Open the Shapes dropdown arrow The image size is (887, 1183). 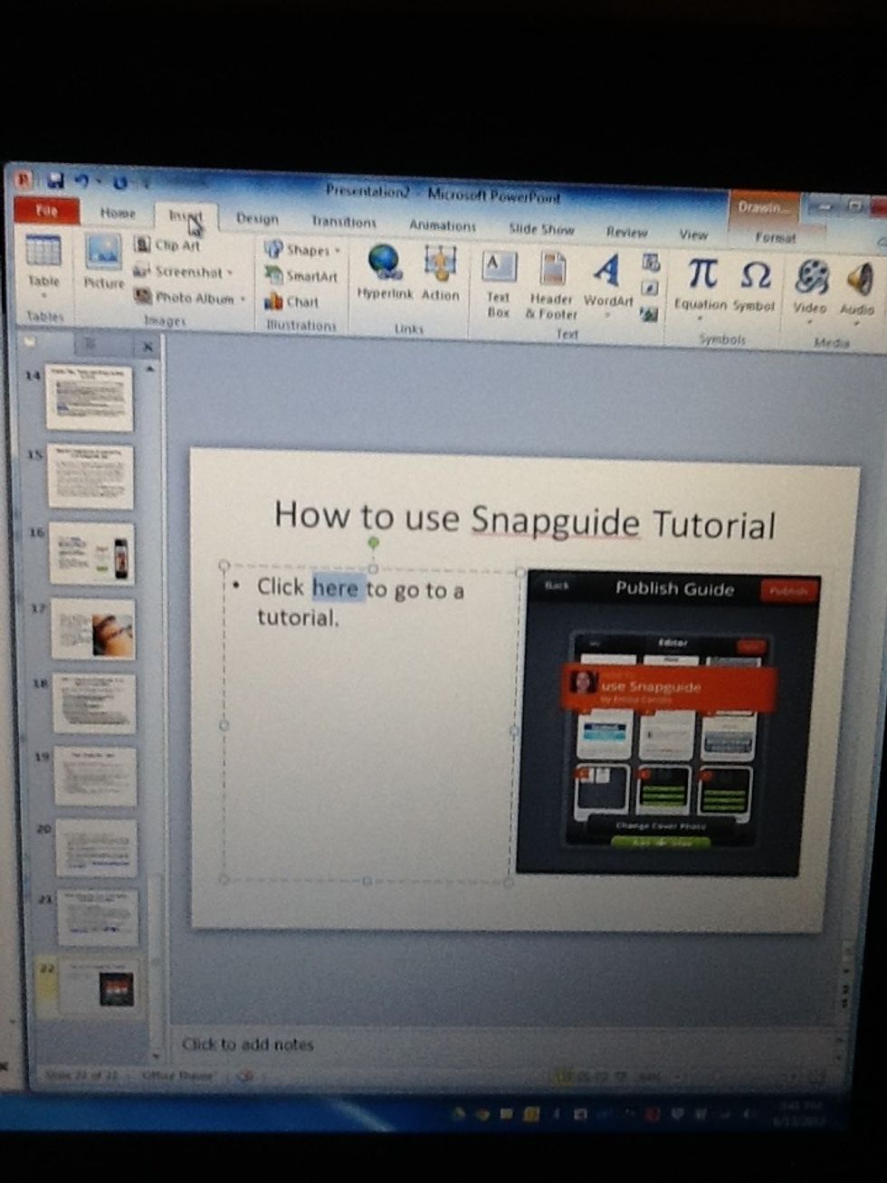click(338, 251)
